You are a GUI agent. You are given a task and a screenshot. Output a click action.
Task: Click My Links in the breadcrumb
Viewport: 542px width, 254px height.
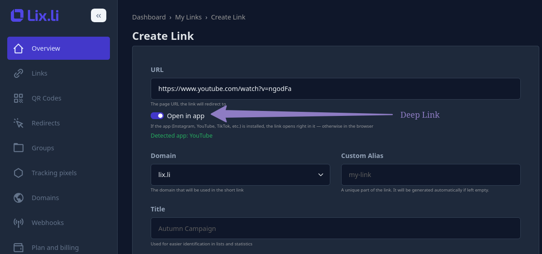188,17
